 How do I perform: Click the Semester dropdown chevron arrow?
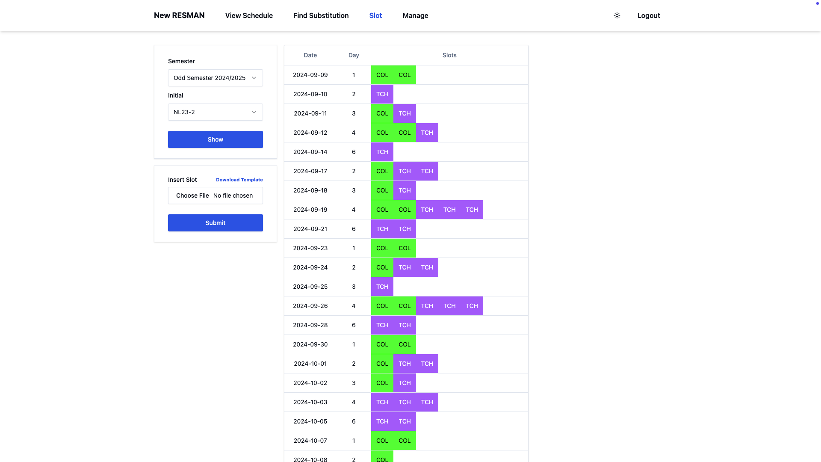254,78
